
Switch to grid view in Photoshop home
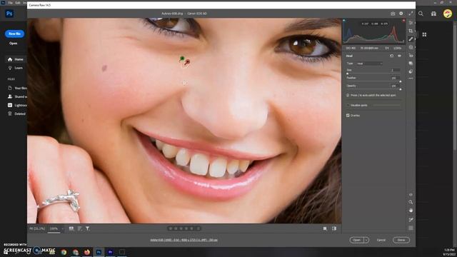424,34
